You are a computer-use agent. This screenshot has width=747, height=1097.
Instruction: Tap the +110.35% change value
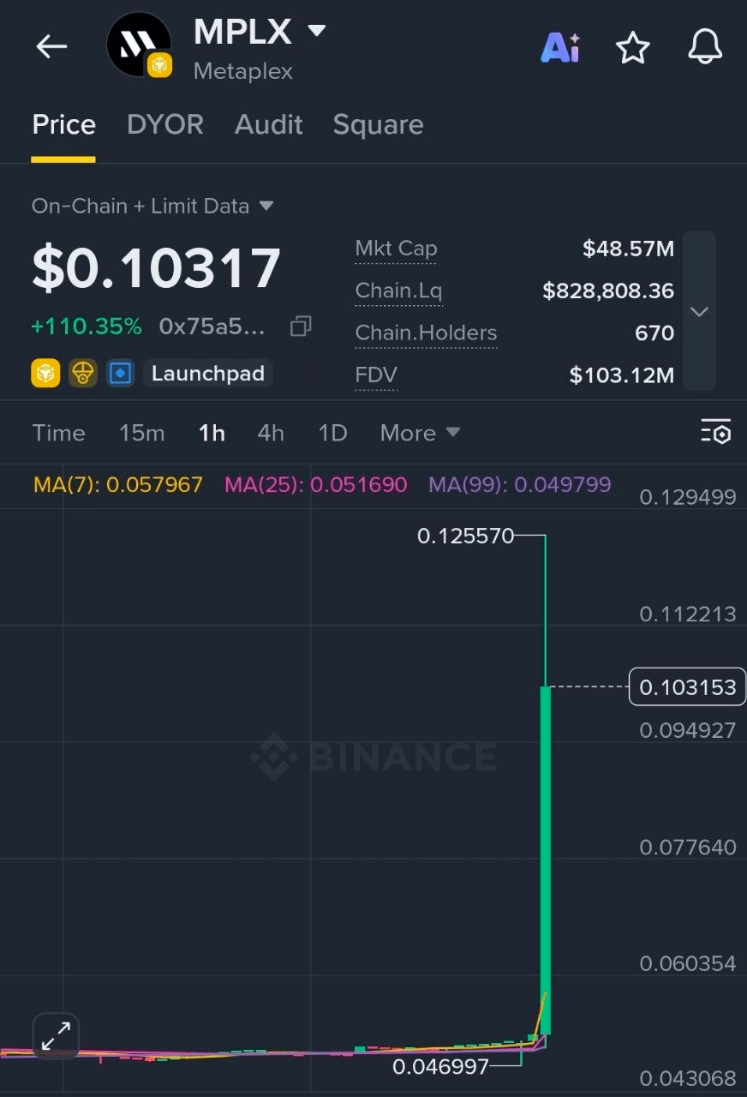point(87,327)
